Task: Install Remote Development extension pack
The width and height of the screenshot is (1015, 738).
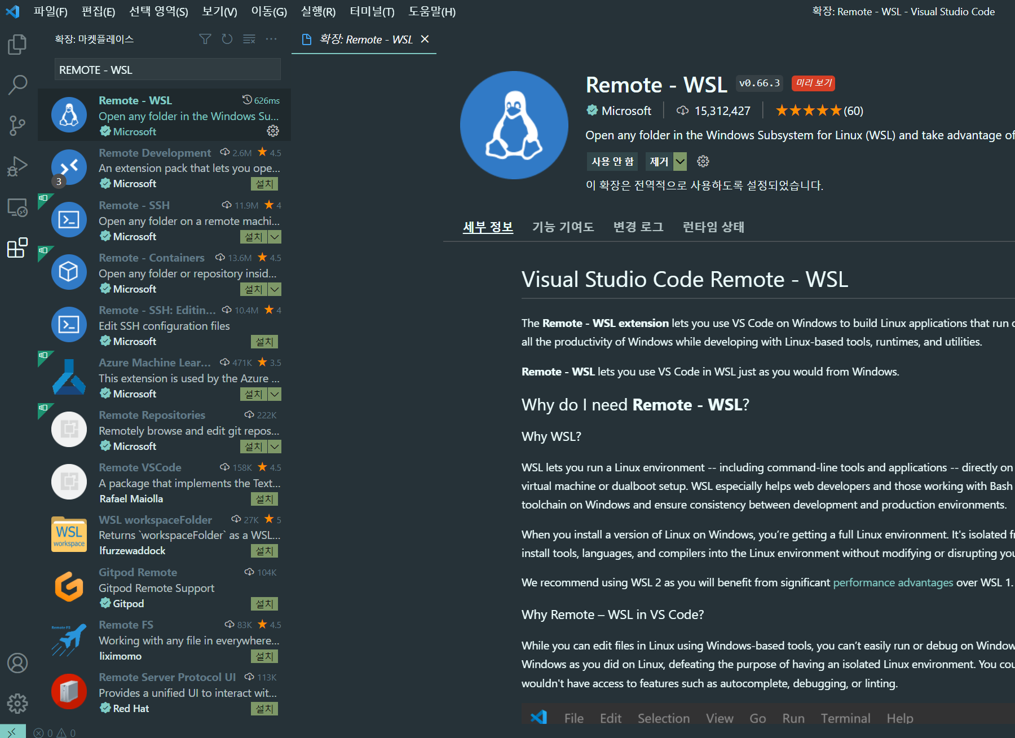Action: pyautogui.click(x=264, y=184)
